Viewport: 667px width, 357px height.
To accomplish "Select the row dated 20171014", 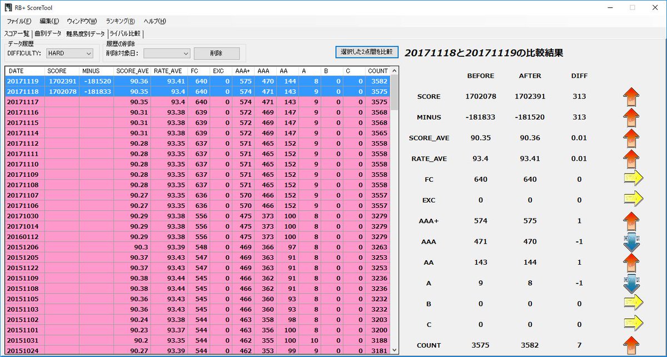I will point(197,226).
